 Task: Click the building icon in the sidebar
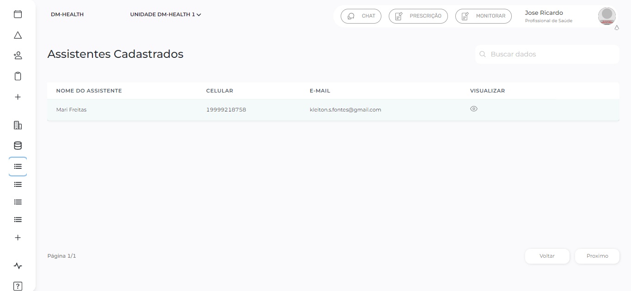point(18,125)
